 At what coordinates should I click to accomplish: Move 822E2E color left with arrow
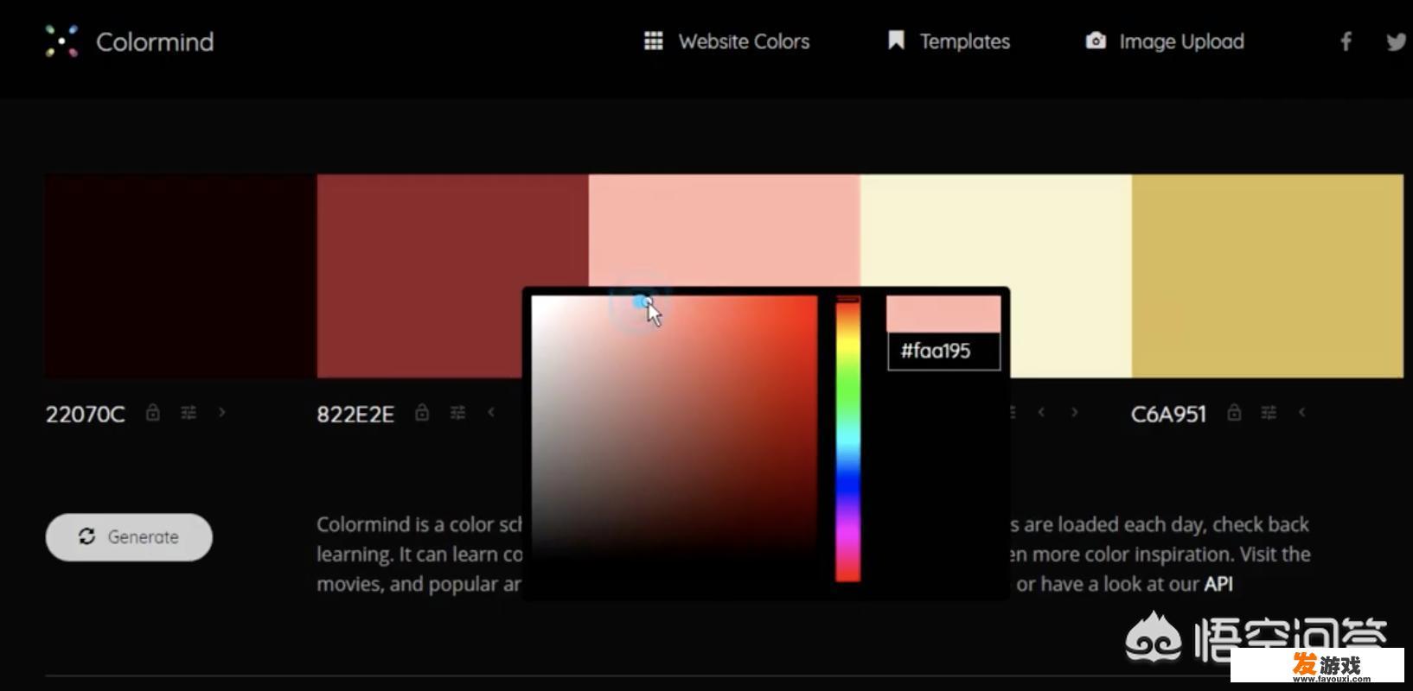(491, 413)
